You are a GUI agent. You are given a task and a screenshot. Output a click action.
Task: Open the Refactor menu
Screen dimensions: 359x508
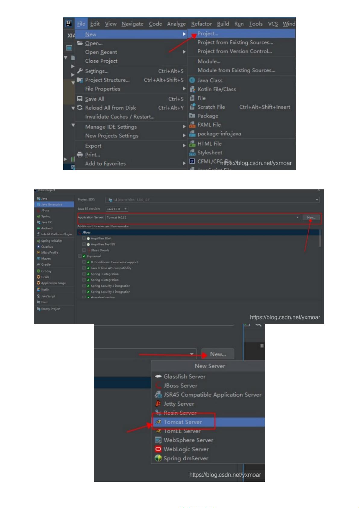pos(201,24)
